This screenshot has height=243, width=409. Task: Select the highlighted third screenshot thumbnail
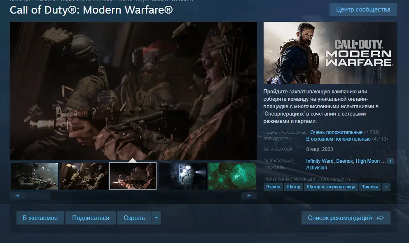click(x=133, y=176)
